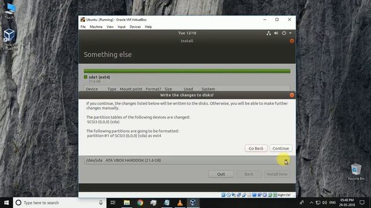Open the Devices menu
The image size is (371, 208).
point(135,27)
